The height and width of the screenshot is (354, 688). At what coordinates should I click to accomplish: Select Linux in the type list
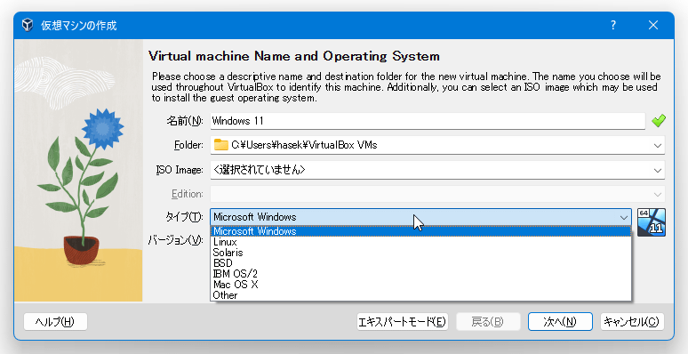420,242
